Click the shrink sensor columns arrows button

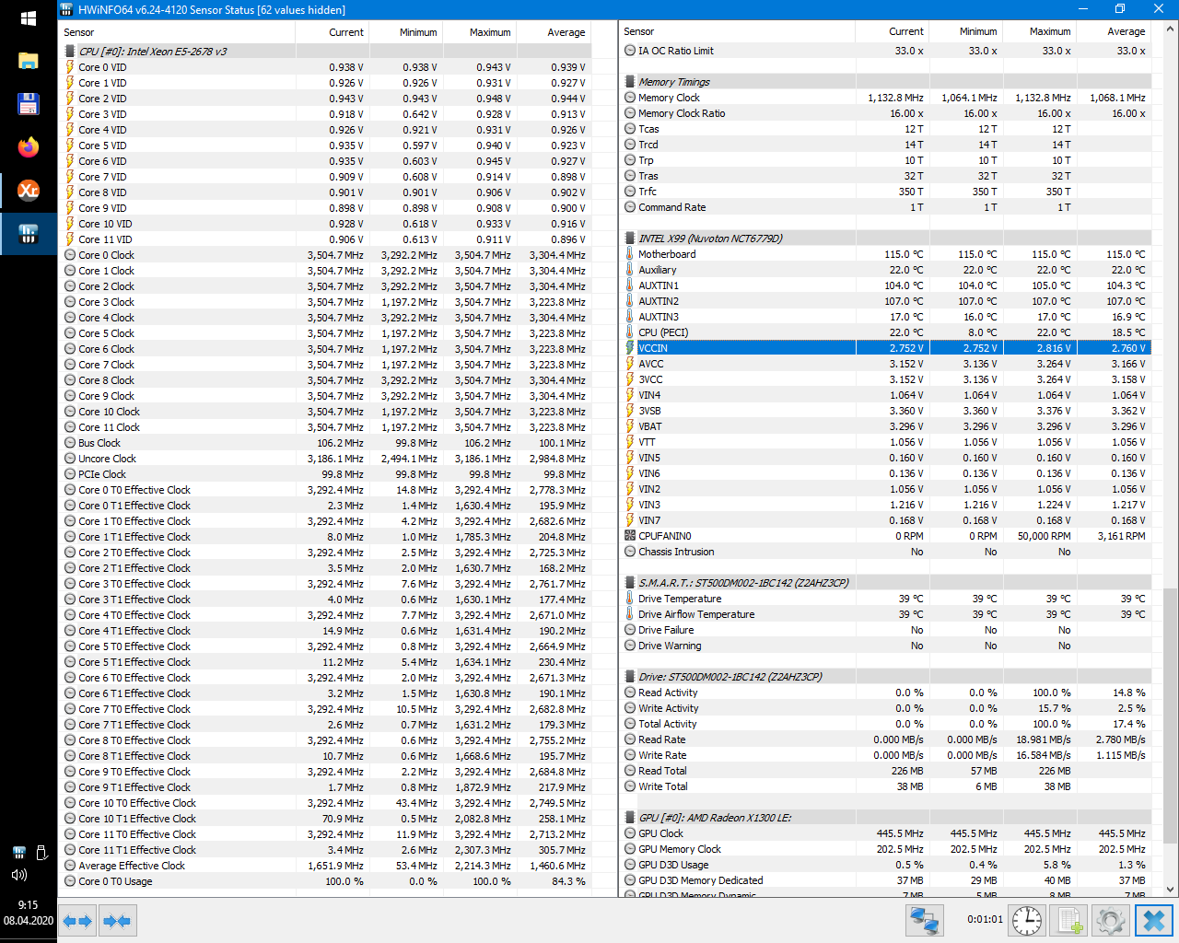point(117,920)
